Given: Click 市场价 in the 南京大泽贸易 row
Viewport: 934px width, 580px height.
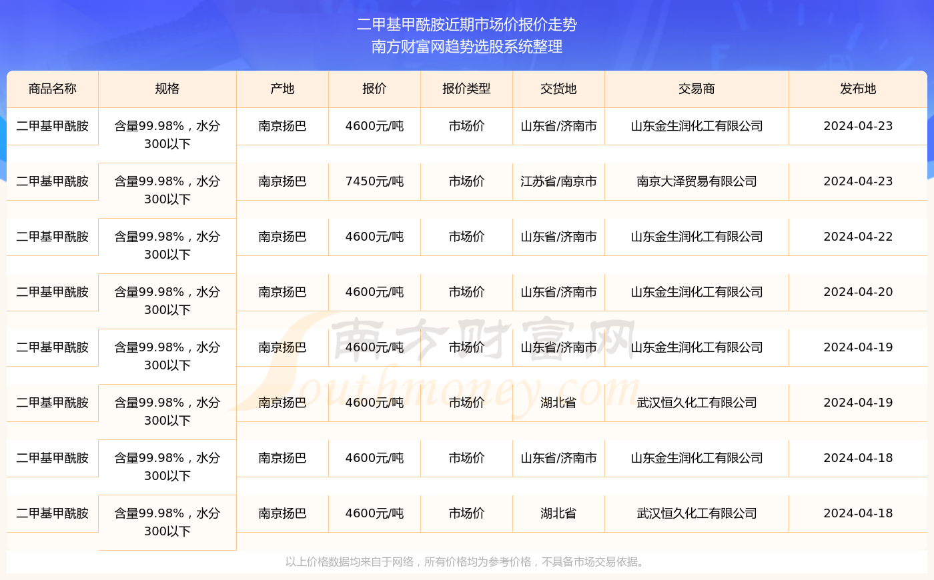Looking at the screenshot, I should click(466, 181).
